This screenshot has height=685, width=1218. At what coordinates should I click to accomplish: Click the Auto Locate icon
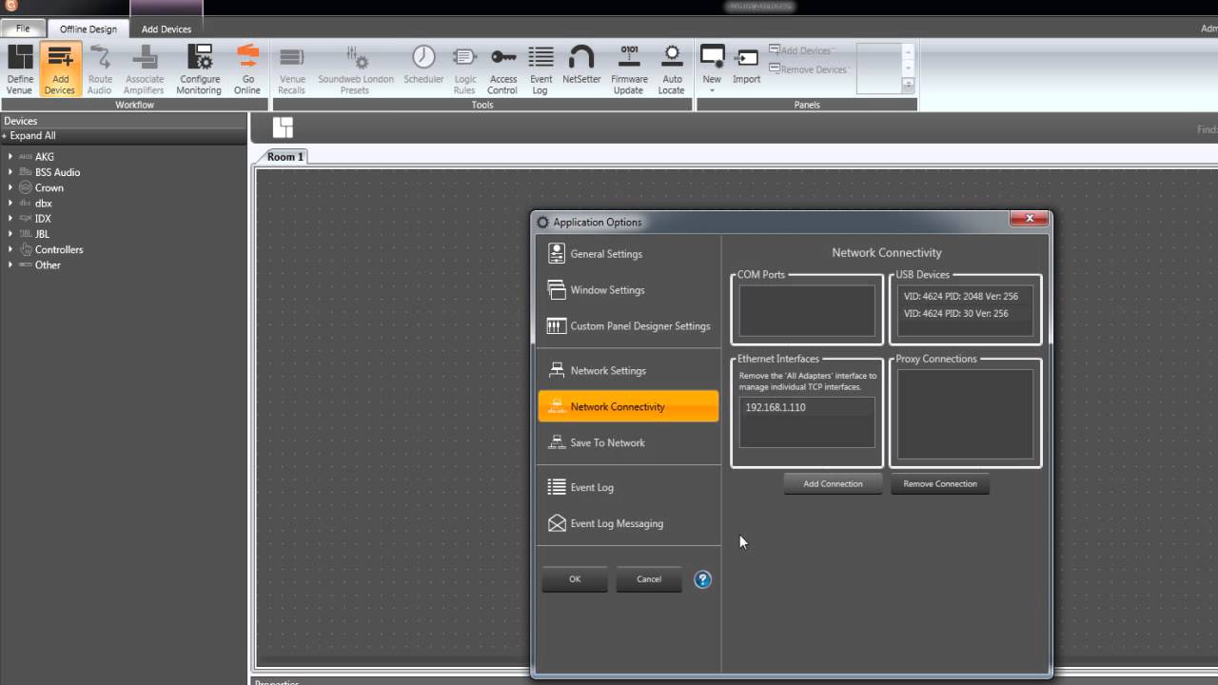click(x=672, y=68)
